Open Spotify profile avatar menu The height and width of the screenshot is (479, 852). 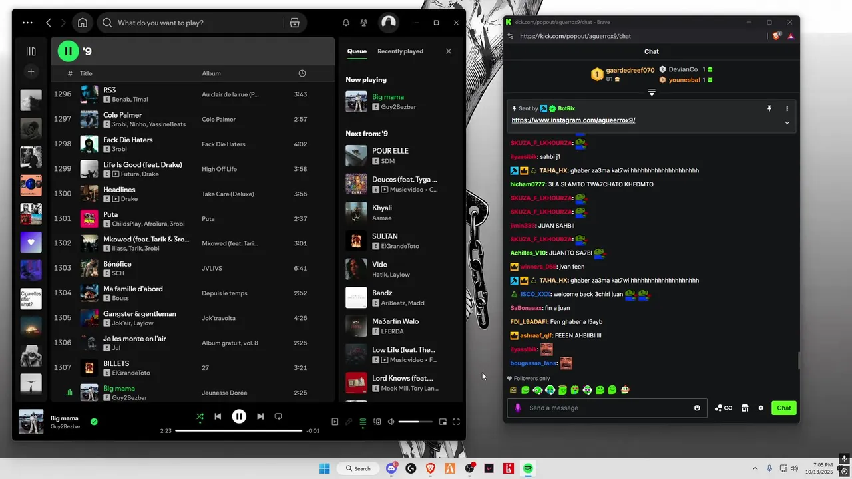[x=388, y=23]
